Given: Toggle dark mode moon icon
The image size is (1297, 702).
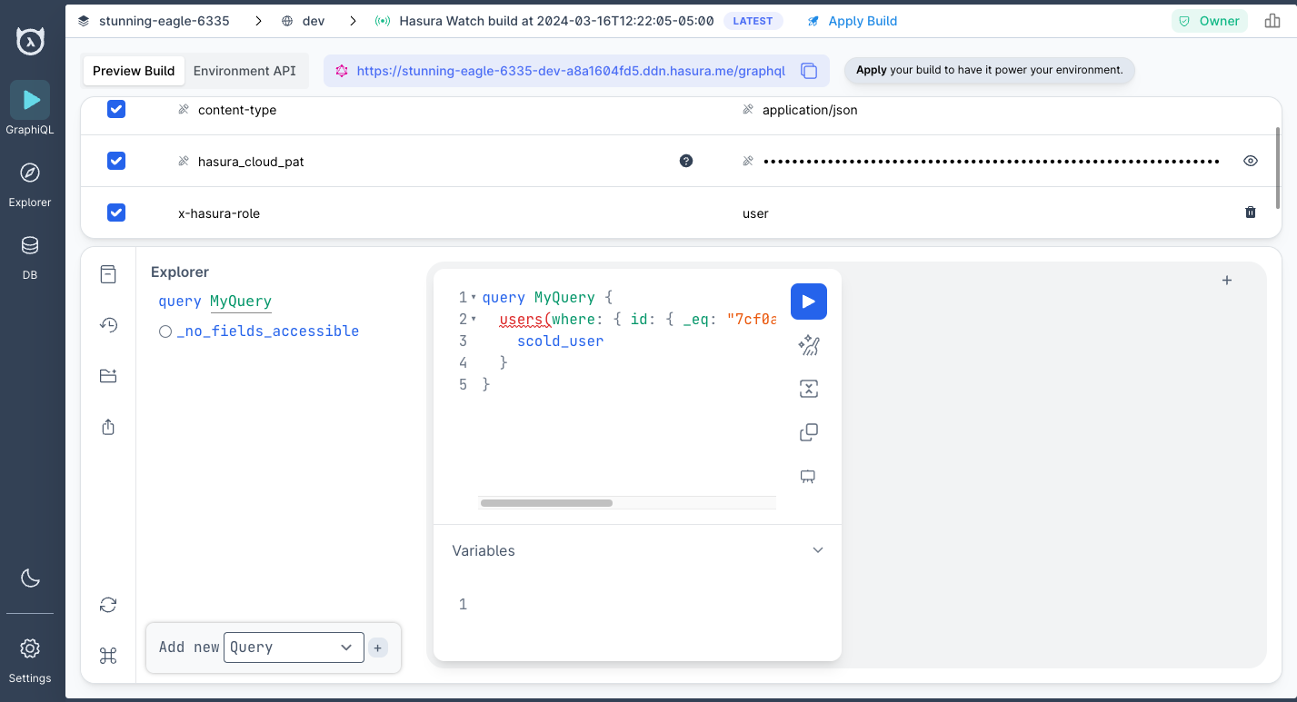Looking at the screenshot, I should 30,578.
